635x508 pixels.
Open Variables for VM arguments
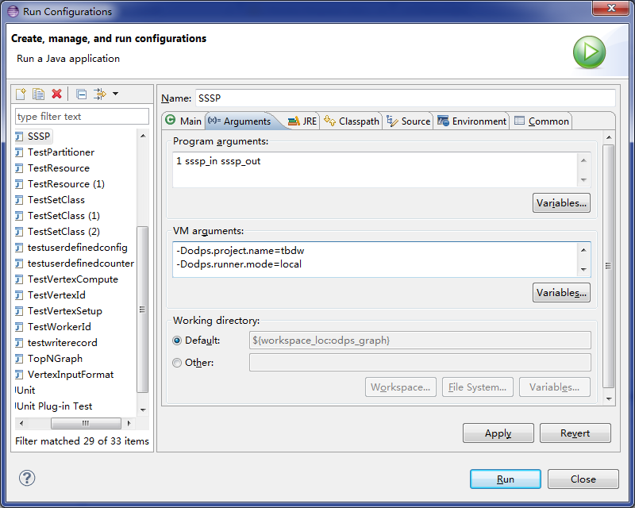tap(561, 292)
